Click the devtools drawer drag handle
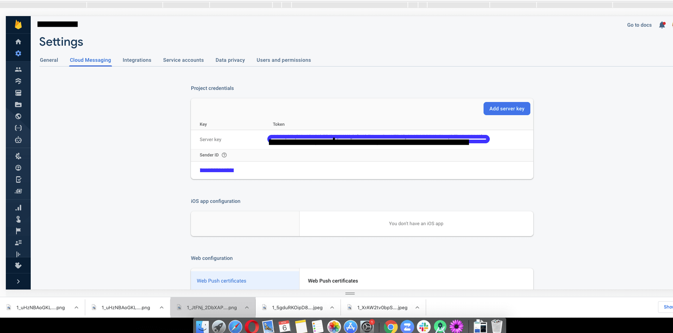The height and width of the screenshot is (333, 673). [x=350, y=294]
